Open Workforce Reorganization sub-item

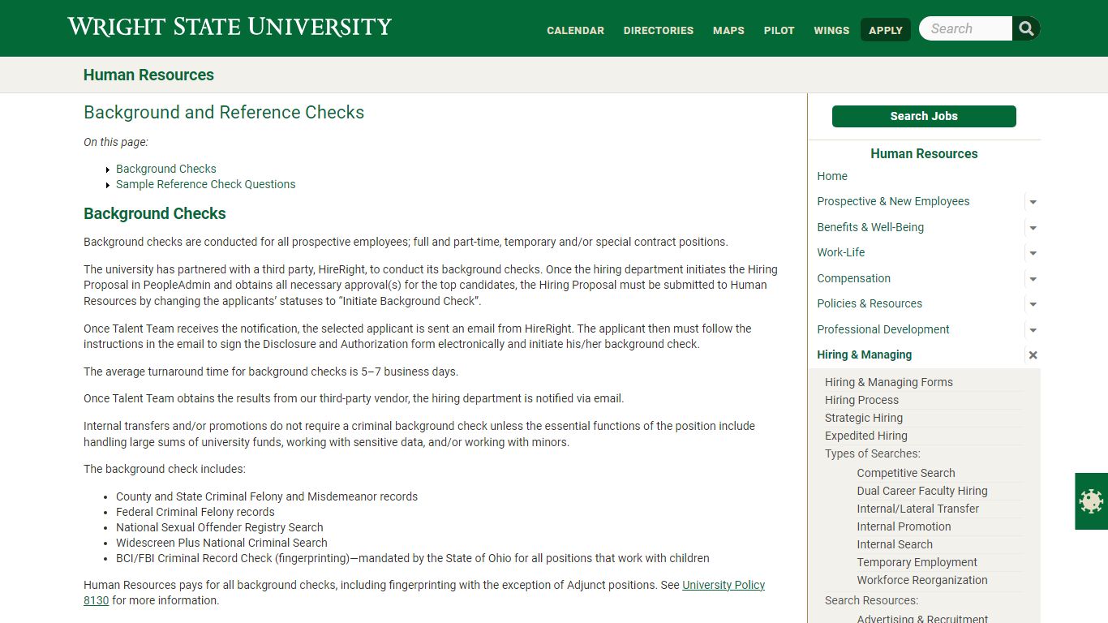922,580
